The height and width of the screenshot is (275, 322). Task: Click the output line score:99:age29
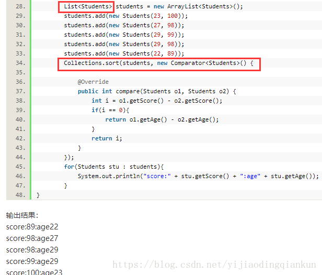pos(32,261)
